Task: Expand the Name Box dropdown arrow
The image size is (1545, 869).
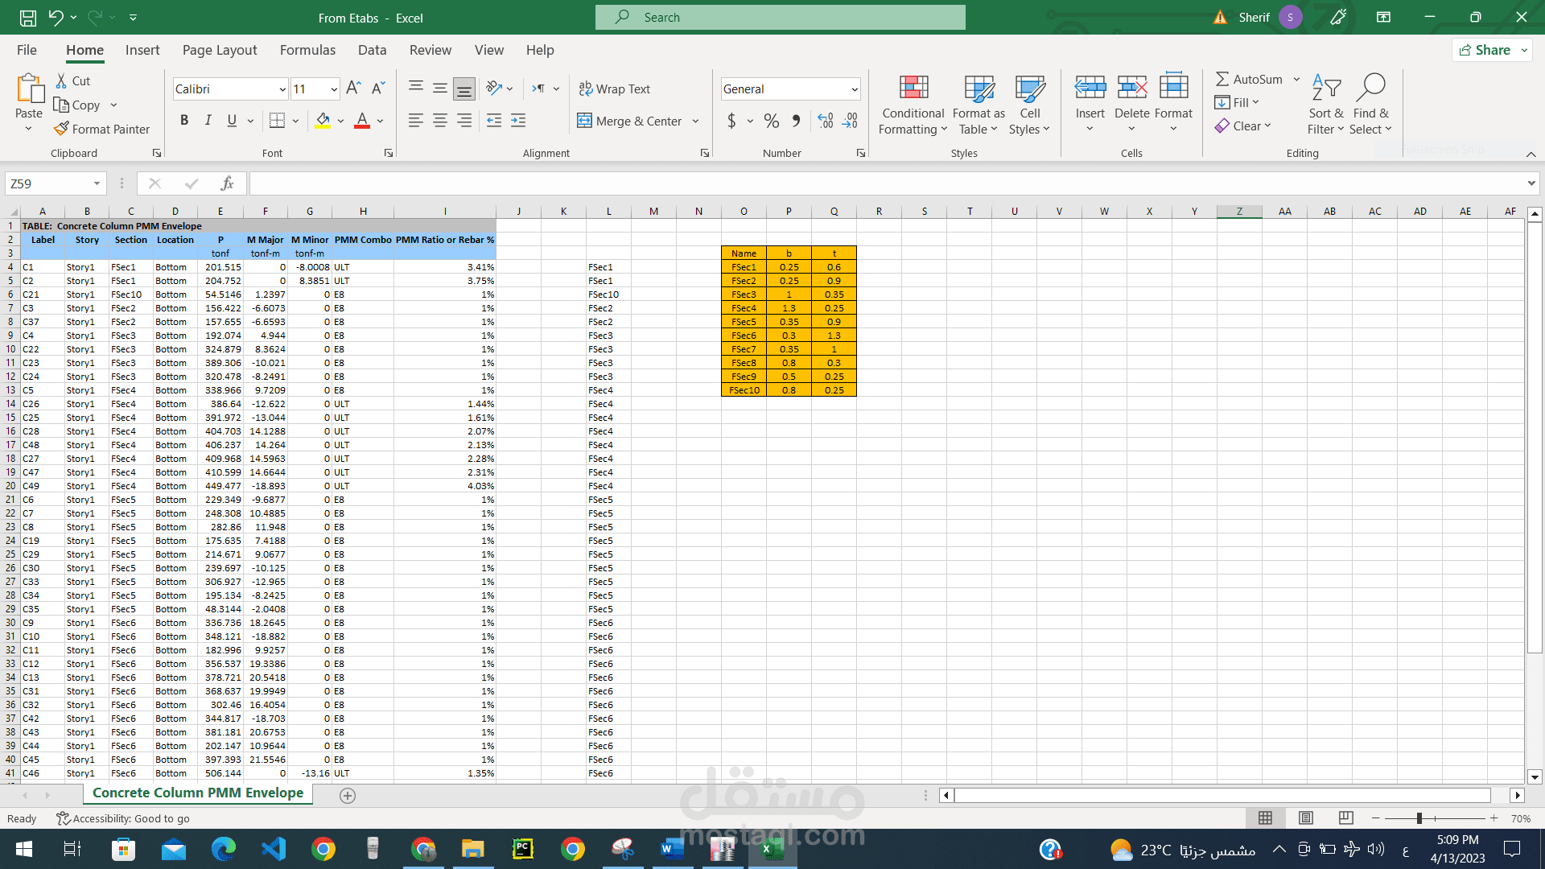Action: tap(97, 183)
